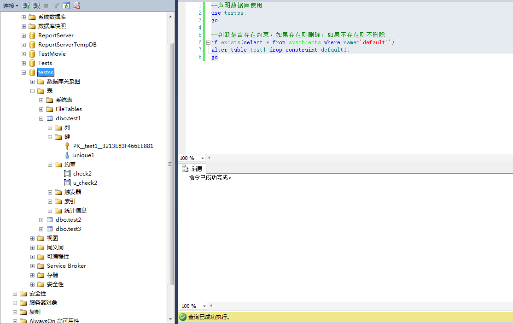Click the ReportServer database cylinder icon

coord(32,35)
